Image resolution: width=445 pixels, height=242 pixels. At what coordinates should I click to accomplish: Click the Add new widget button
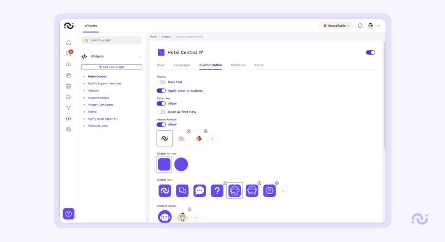coord(112,67)
